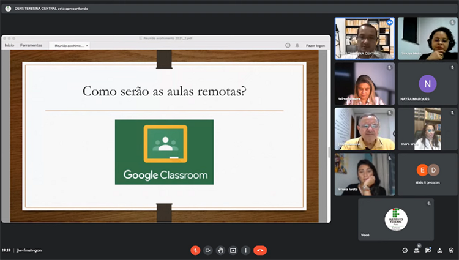The image size is (459, 260).
Task: Click the speaking indicator on presenter tile
Action: tap(390, 22)
